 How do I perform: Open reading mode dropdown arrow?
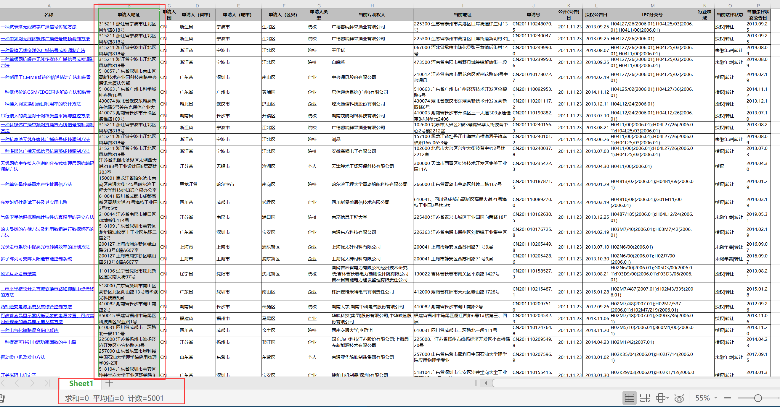point(667,398)
